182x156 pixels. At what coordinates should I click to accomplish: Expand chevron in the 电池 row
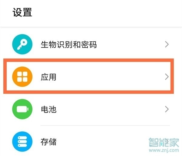[167, 109]
